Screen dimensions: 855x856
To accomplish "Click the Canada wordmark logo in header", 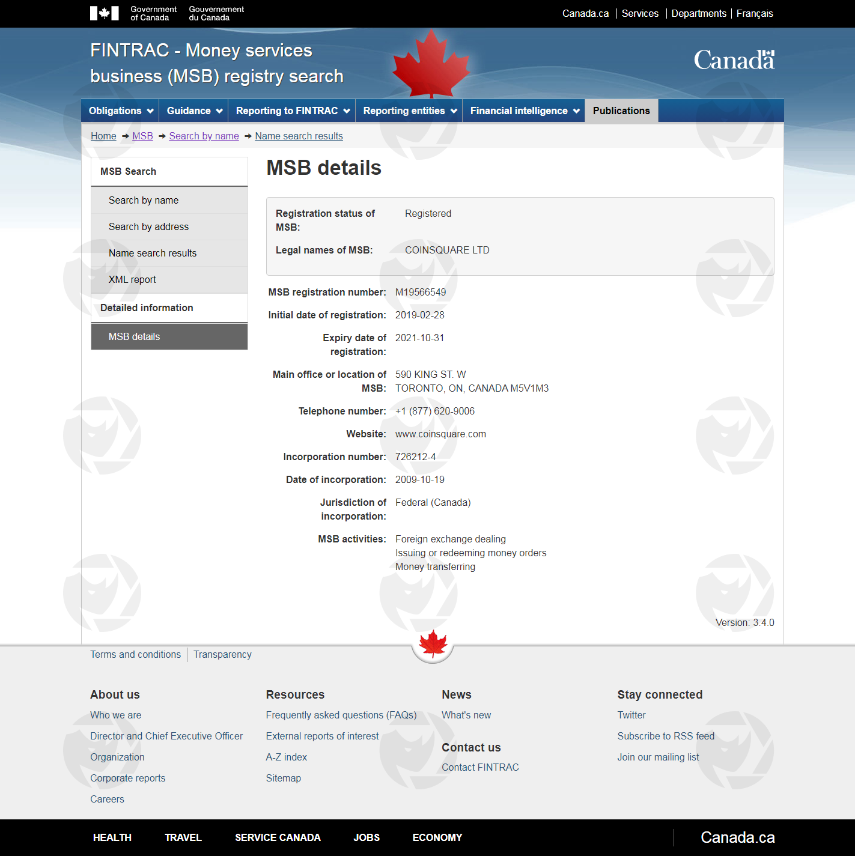I will [x=734, y=60].
